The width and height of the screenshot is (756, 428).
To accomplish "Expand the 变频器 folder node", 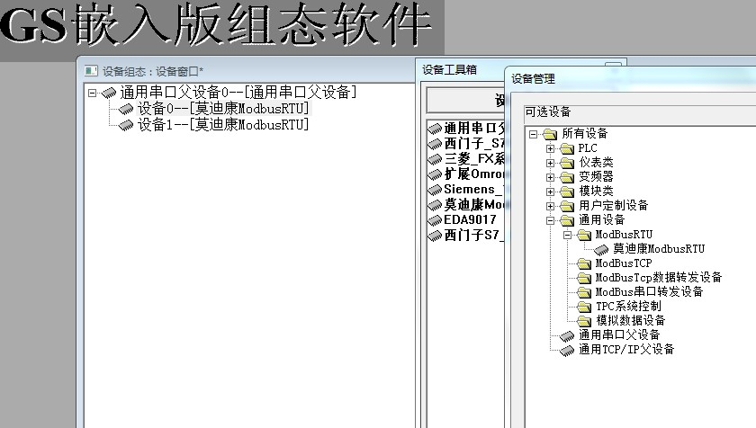I will tap(550, 178).
